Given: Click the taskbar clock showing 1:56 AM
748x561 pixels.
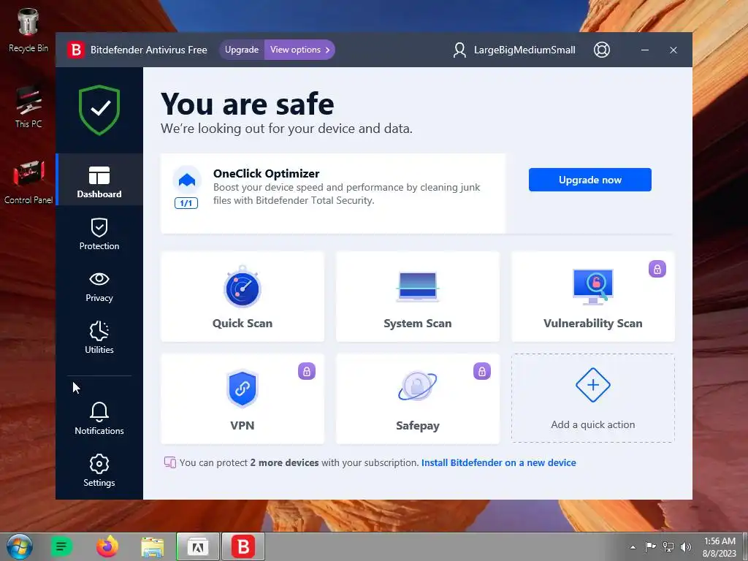Looking at the screenshot, I should 720,547.
